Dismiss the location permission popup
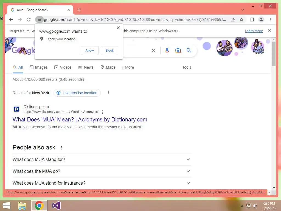 (x=118, y=28)
